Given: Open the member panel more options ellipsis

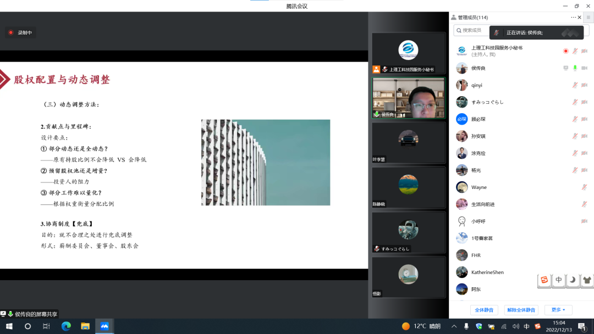Looking at the screenshot, I should tap(573, 18).
